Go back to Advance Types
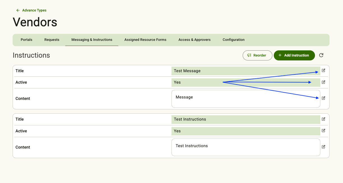 (31, 10)
